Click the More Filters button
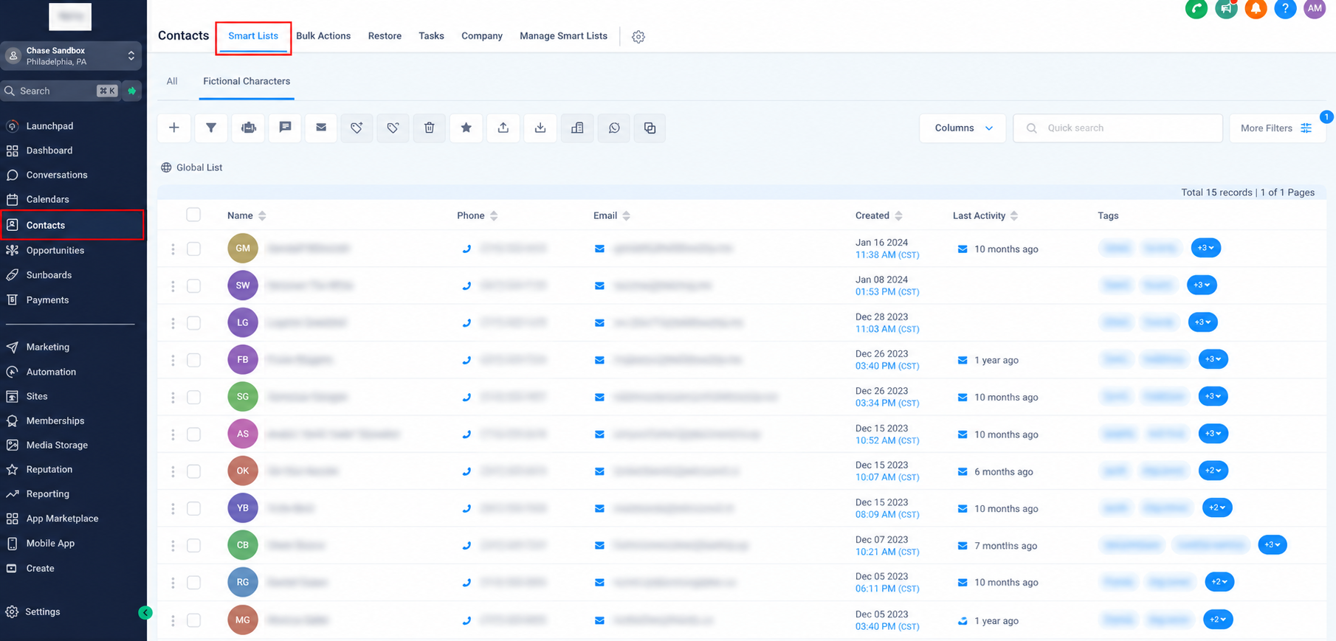Viewport: 1336px width, 641px height. click(1277, 128)
